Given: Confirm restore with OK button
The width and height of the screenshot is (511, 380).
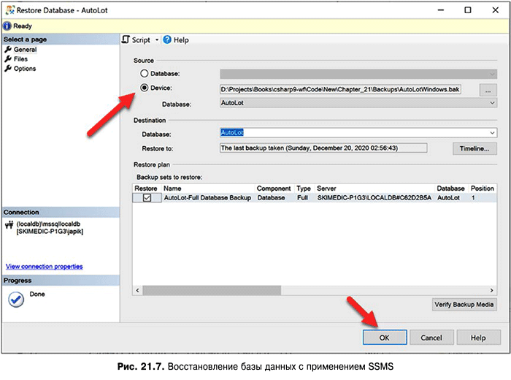Looking at the screenshot, I should [385, 338].
